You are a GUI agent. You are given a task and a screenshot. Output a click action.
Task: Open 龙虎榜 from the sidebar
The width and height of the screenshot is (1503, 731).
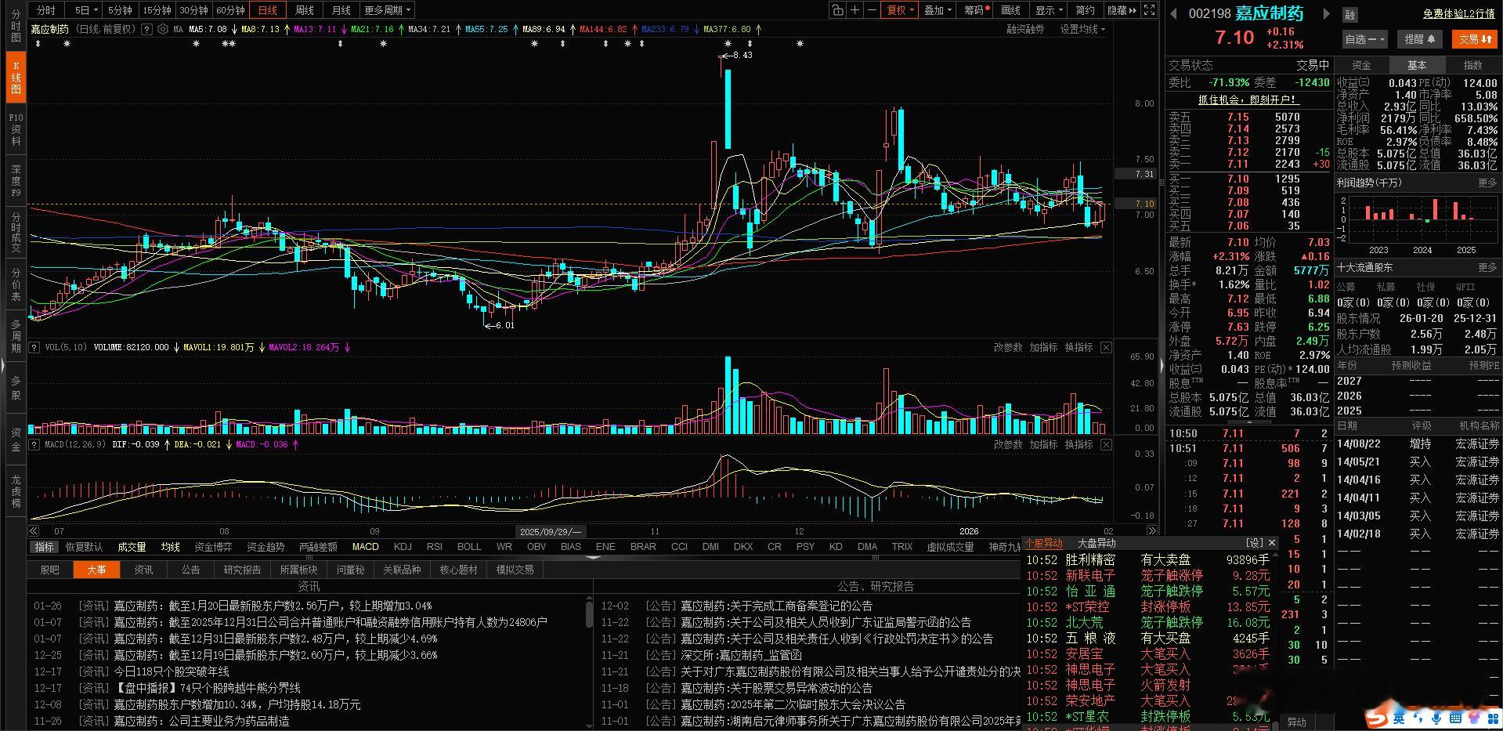coord(16,491)
